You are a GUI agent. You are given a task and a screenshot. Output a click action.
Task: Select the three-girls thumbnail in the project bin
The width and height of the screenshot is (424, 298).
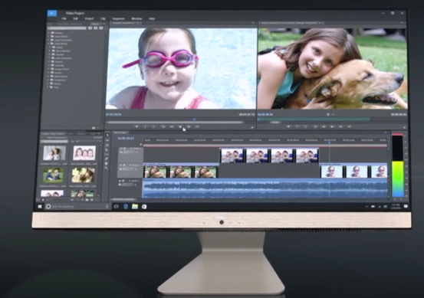coord(84,153)
